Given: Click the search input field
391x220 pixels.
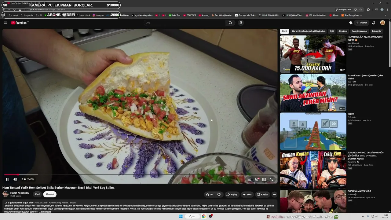Looking at the screenshot, I should point(185,23).
